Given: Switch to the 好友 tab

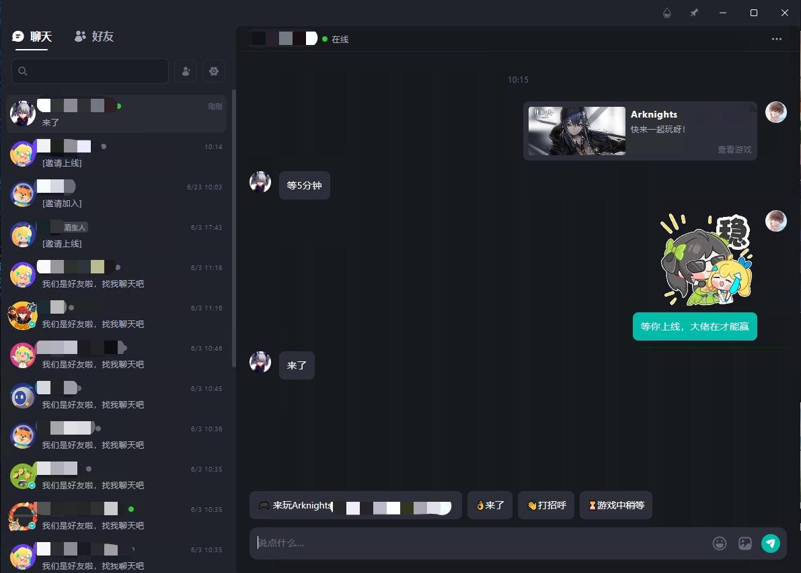Looking at the screenshot, I should click(x=94, y=37).
